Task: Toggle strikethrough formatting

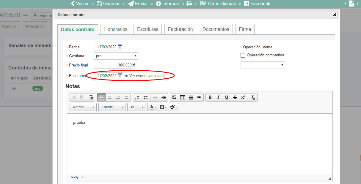Action: click(235, 97)
